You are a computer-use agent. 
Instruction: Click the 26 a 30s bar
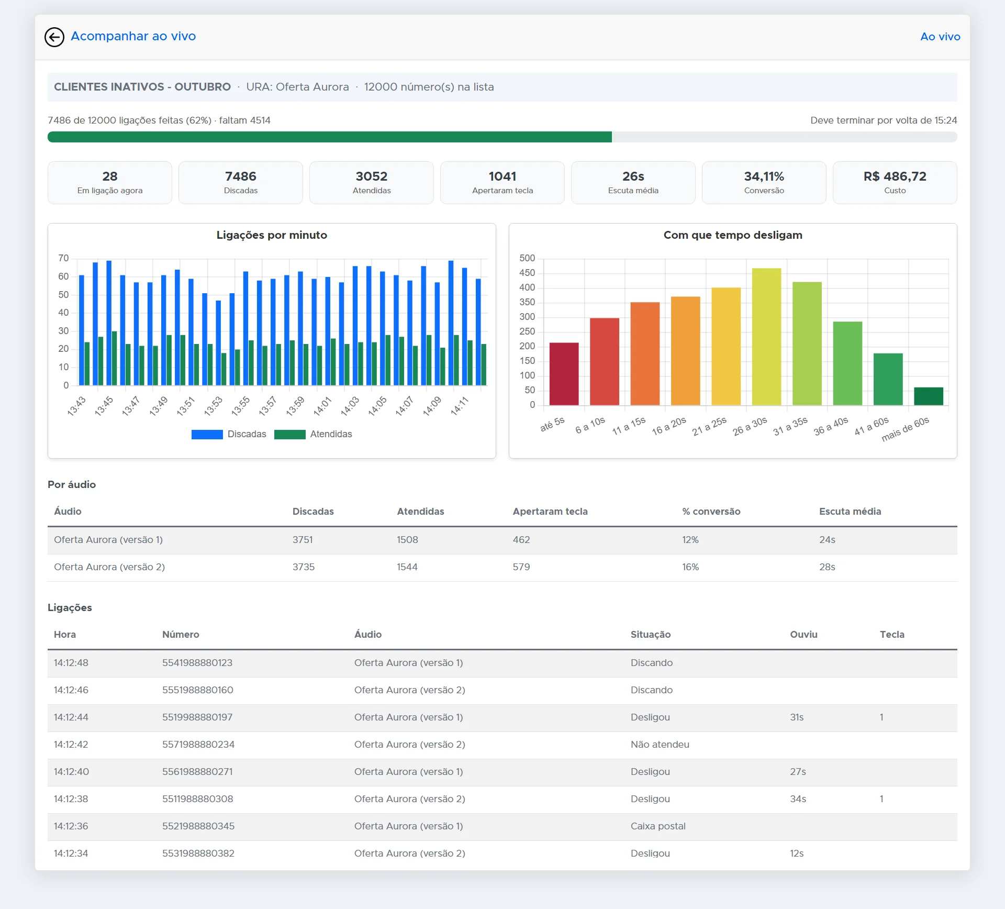(767, 337)
